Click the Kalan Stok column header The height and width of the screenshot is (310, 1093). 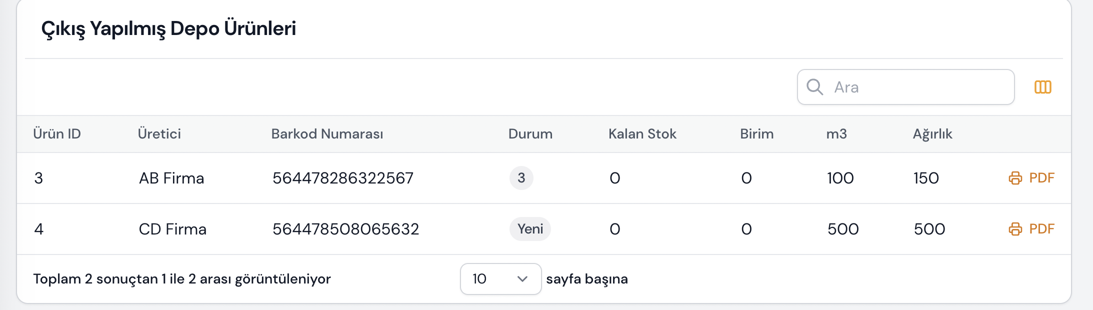pos(642,134)
